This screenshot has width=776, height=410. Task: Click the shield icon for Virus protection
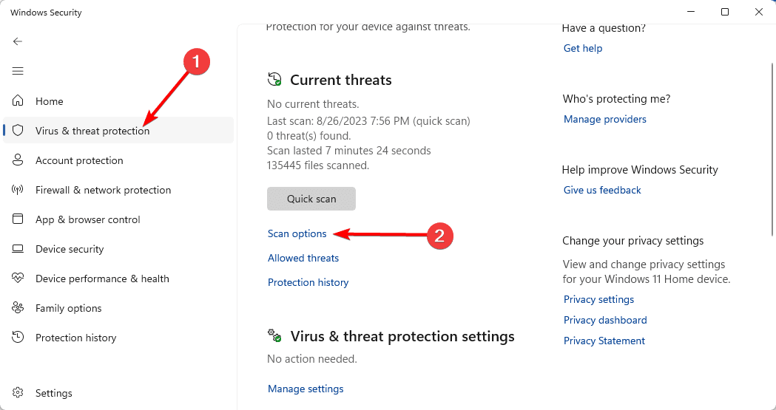coord(18,131)
